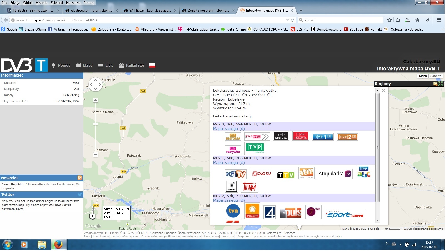The width and height of the screenshot is (446, 251).
Task: Click the Polo TV channel logo
Action: click(262, 174)
